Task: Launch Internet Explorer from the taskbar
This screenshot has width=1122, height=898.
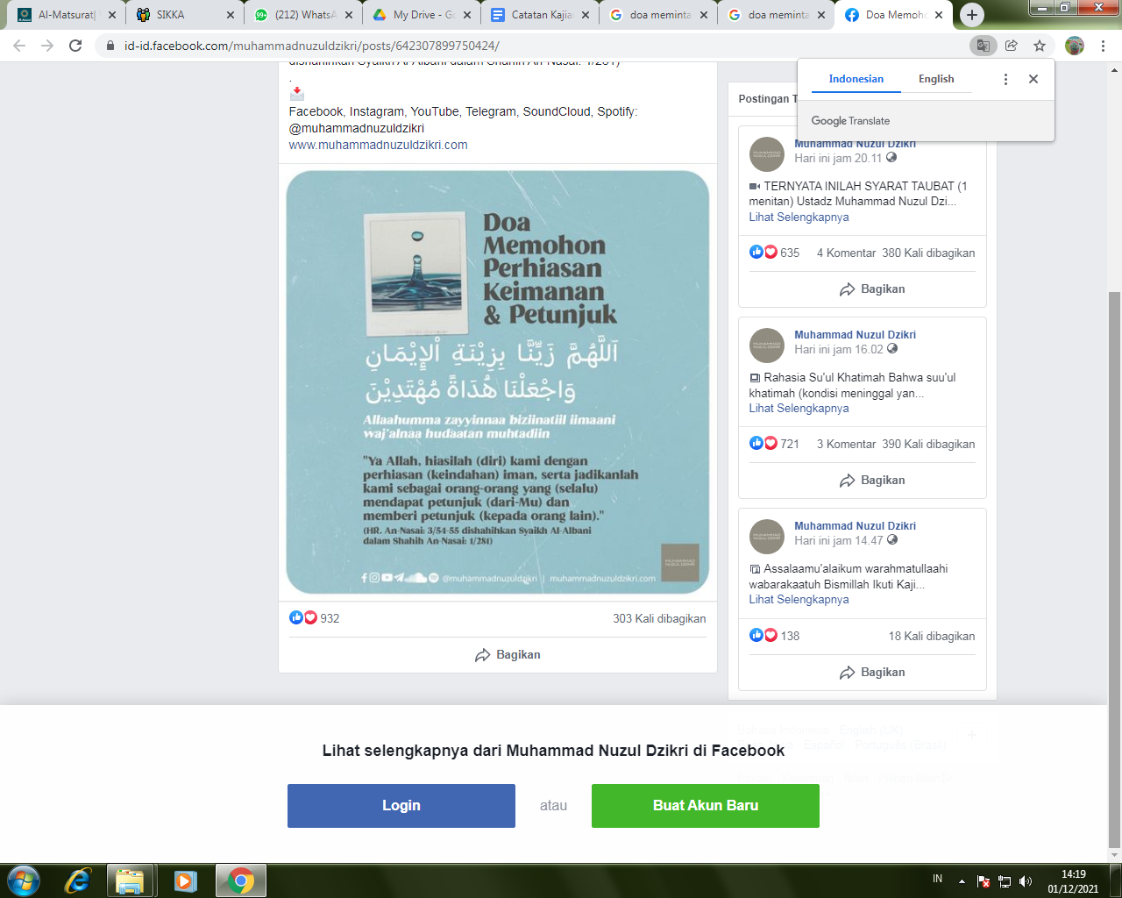Action: pyautogui.click(x=77, y=880)
